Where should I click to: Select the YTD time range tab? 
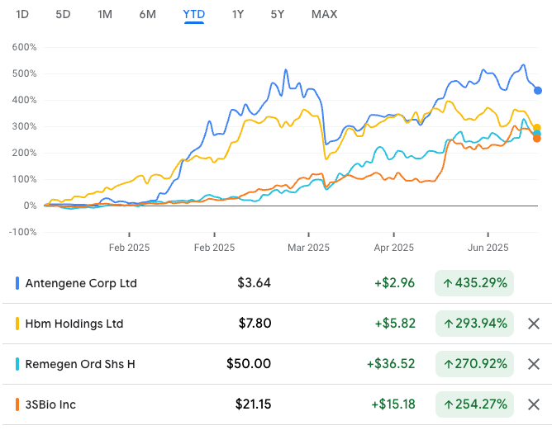pos(194,14)
